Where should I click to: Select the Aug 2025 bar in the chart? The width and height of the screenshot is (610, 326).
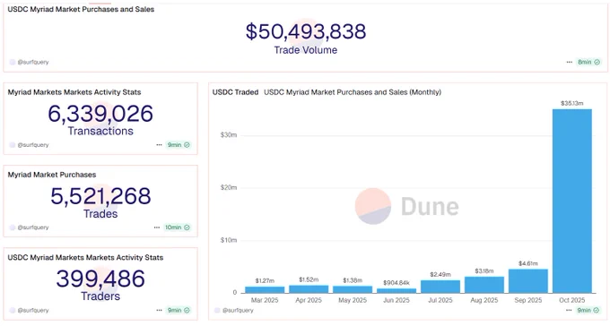point(484,285)
